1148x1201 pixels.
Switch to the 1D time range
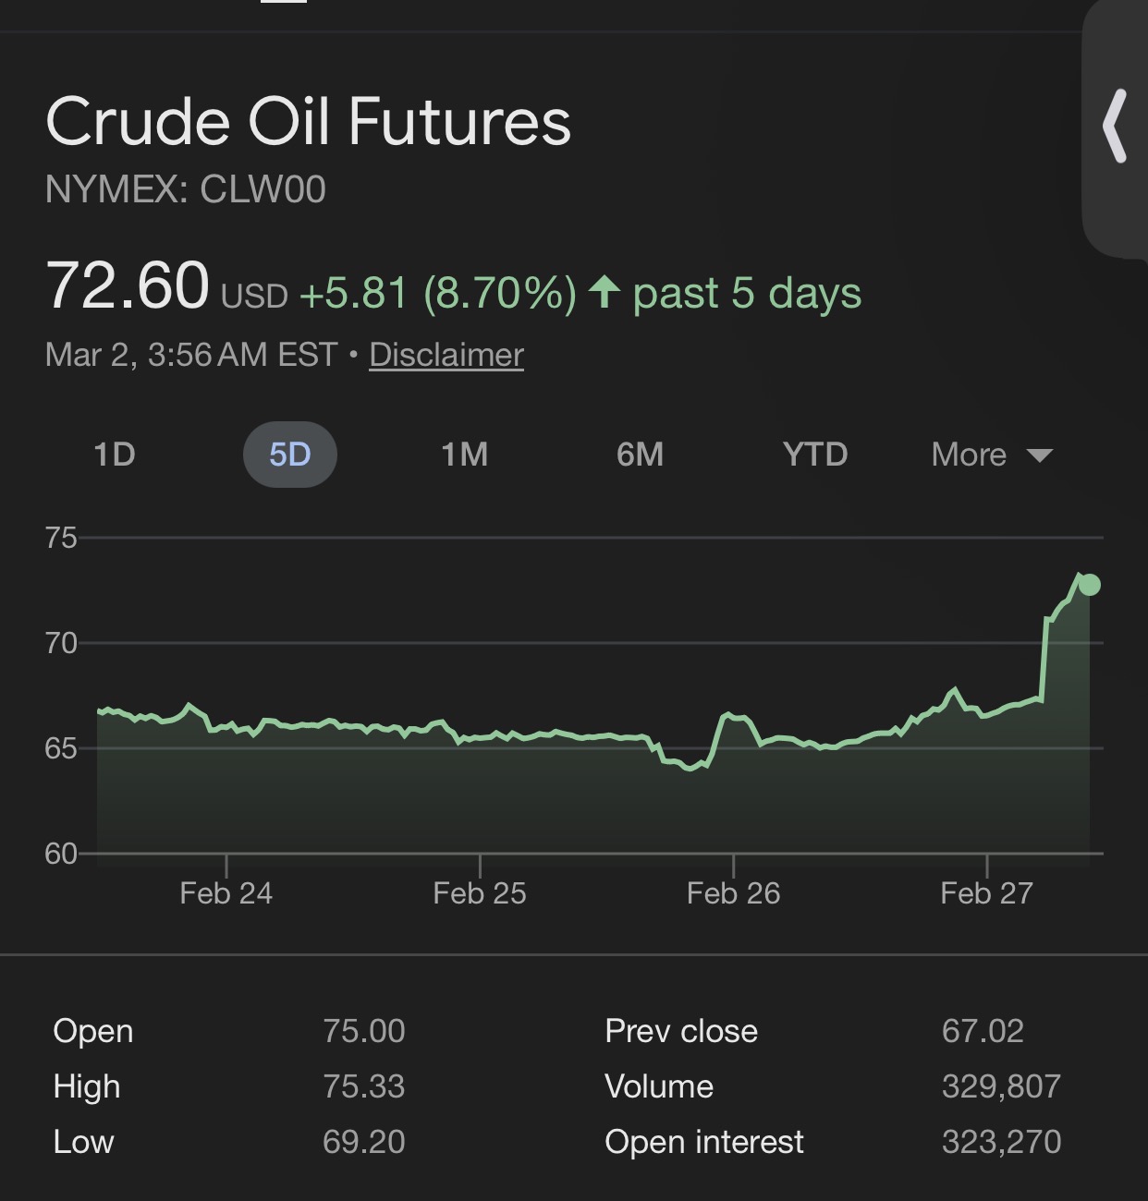(115, 455)
